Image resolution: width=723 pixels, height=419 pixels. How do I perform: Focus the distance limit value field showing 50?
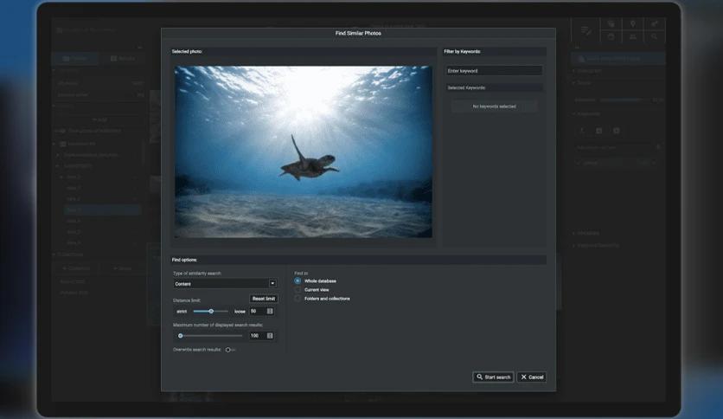(258, 312)
